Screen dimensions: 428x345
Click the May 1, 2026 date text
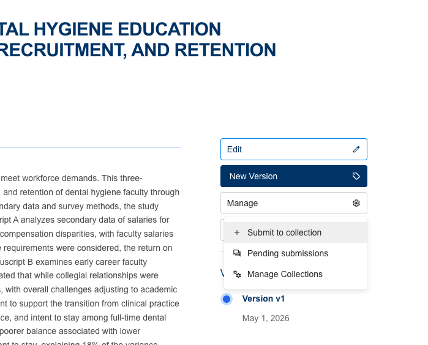point(266,318)
